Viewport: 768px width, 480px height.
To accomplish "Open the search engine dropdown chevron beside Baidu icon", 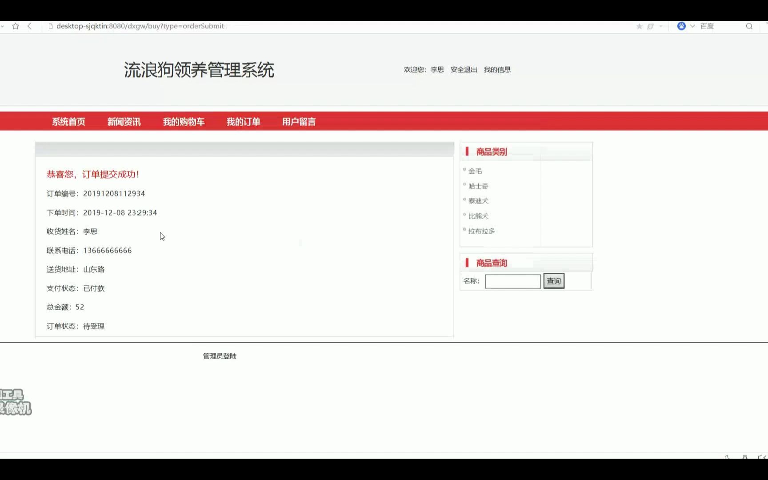I will click(692, 26).
